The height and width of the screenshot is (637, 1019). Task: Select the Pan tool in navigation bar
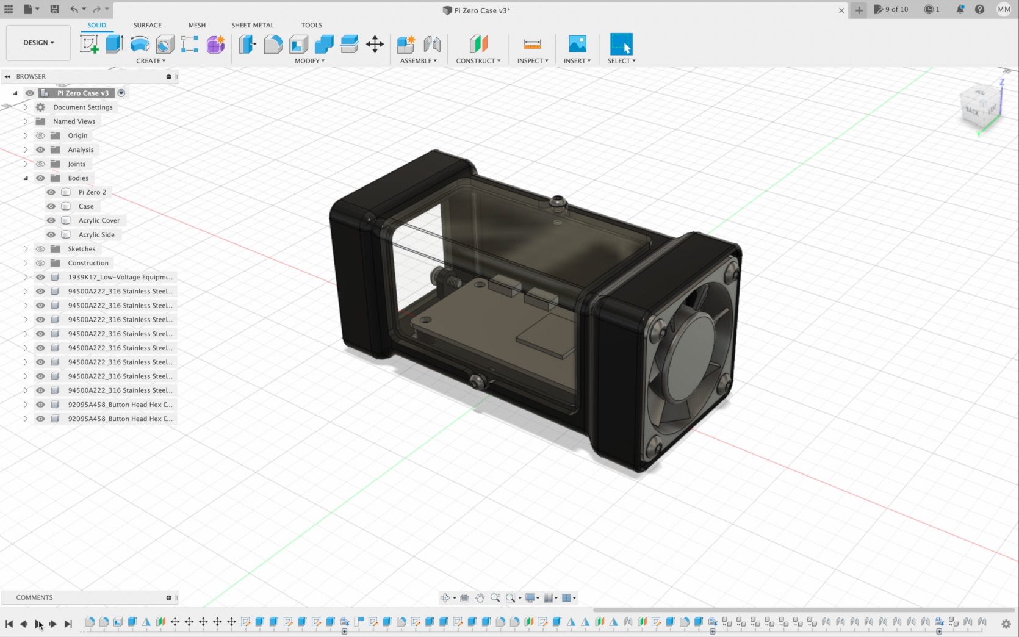click(x=480, y=597)
